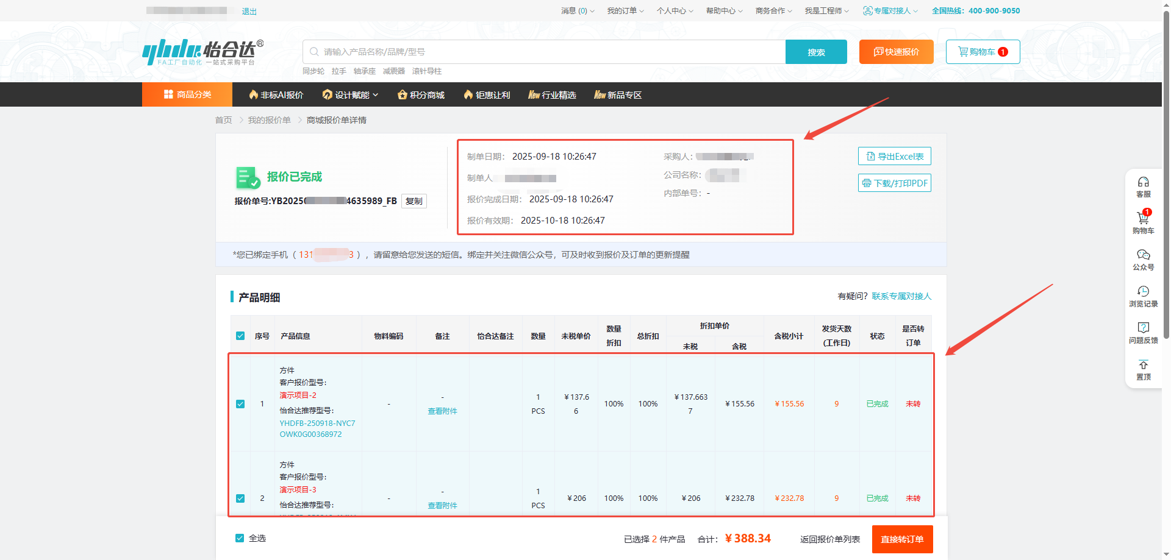
Task: Toggle the table header select-all checkbox
Action: click(x=240, y=336)
